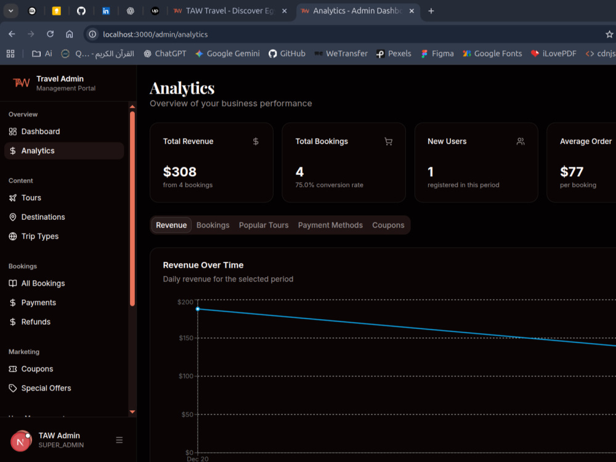Image resolution: width=616 pixels, height=462 pixels.
Task: Open the iLovePDF bookmark
Action: (554, 54)
